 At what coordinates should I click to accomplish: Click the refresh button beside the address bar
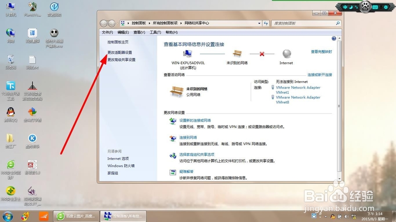pyautogui.click(x=266, y=23)
